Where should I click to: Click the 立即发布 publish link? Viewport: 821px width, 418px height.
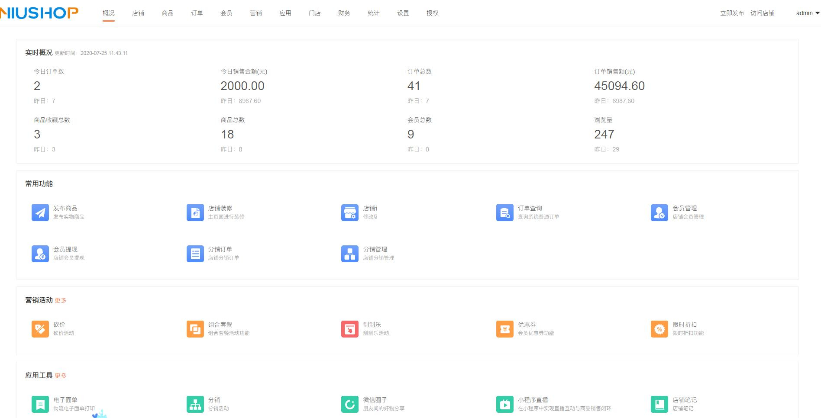(x=731, y=13)
